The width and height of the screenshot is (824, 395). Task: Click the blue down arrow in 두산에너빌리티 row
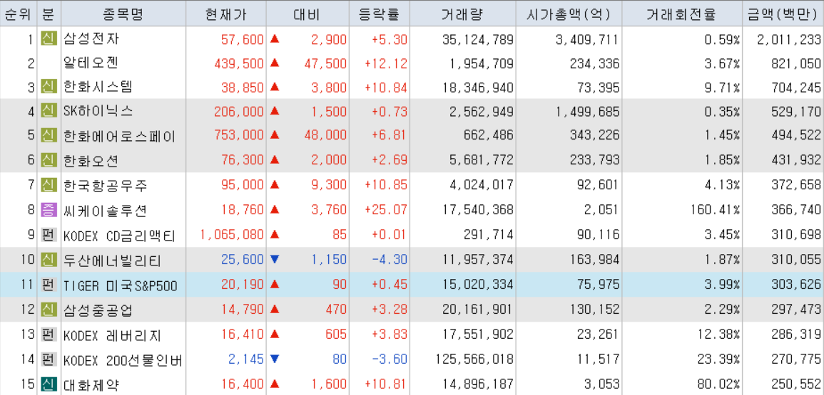click(x=275, y=259)
